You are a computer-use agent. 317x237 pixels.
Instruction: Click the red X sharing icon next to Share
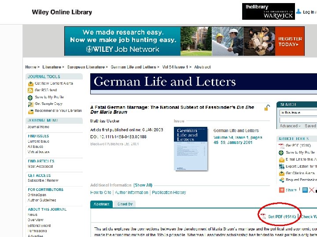(312, 190)
